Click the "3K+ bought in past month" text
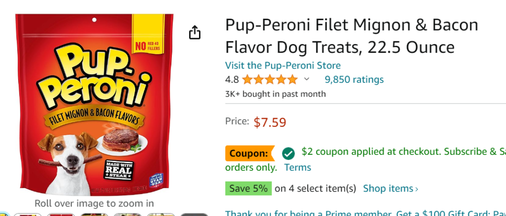Image resolution: width=506 pixels, height=216 pixels. point(275,94)
